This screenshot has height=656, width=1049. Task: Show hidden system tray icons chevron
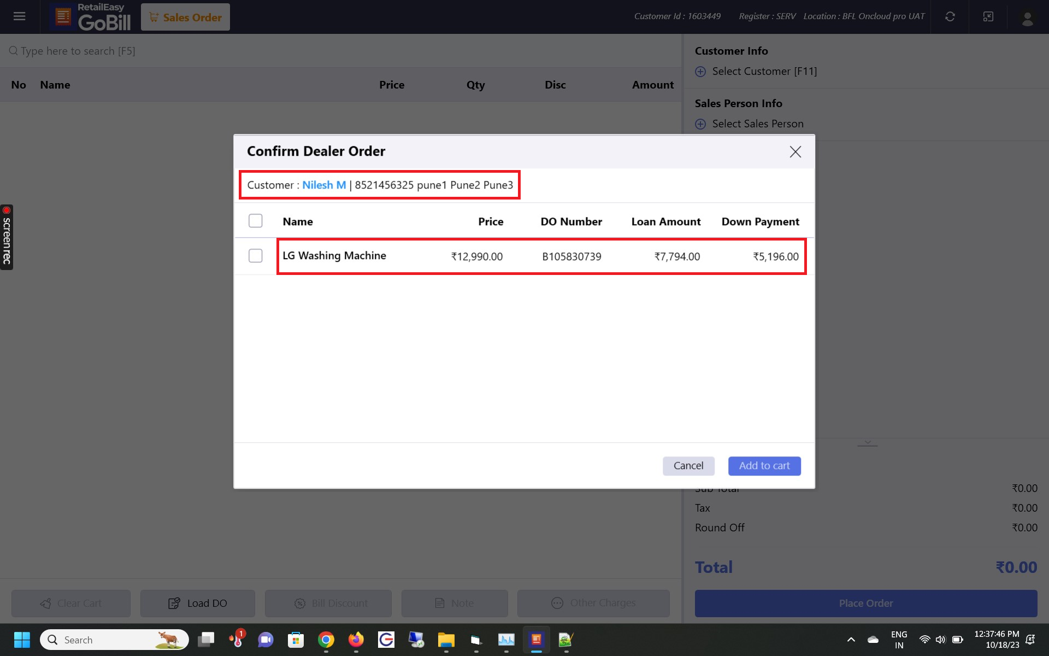coord(851,640)
